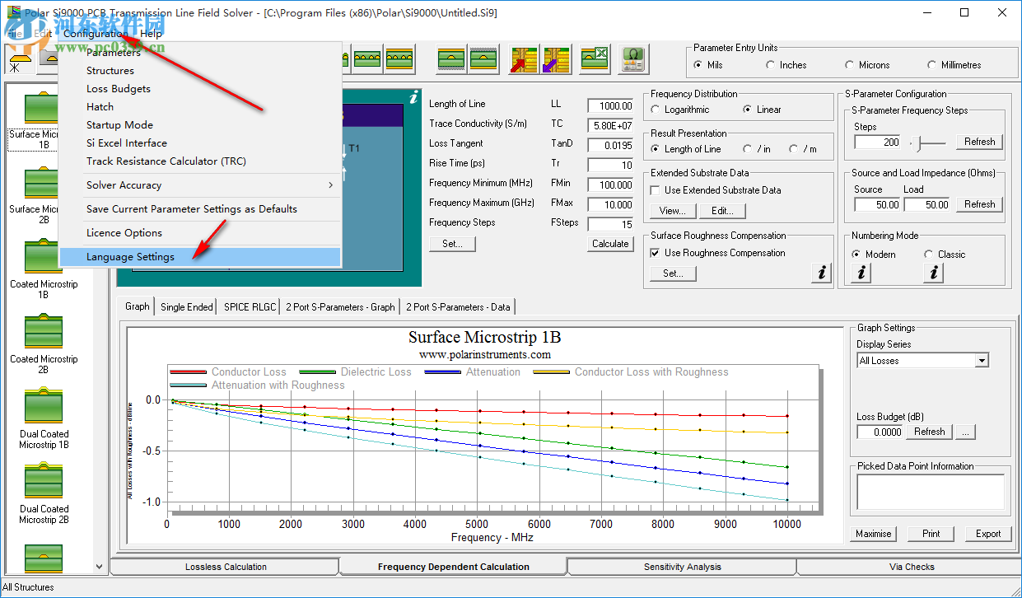Open Language Settings from the menu
Image resolution: width=1022 pixels, height=598 pixels.
(x=132, y=256)
